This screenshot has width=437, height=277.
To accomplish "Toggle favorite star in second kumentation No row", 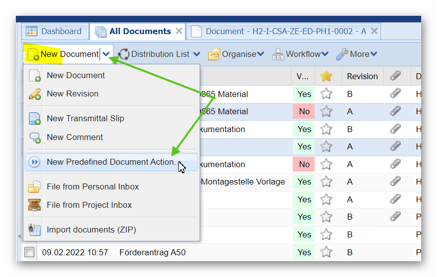I will click(326, 164).
